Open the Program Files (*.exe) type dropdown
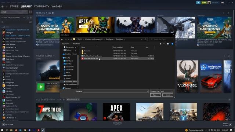 (162, 91)
